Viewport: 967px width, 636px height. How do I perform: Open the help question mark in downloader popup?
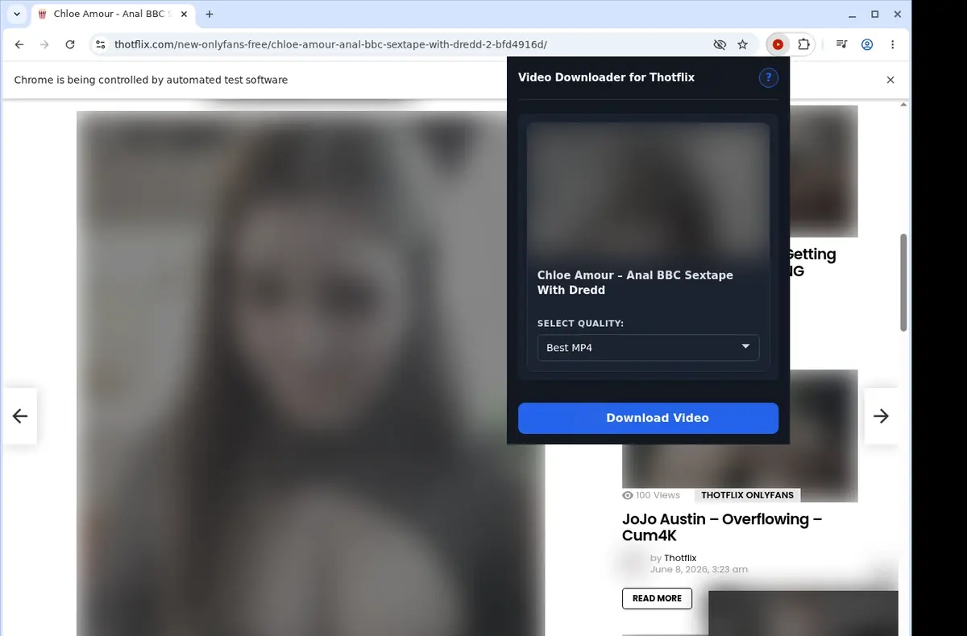click(x=769, y=77)
